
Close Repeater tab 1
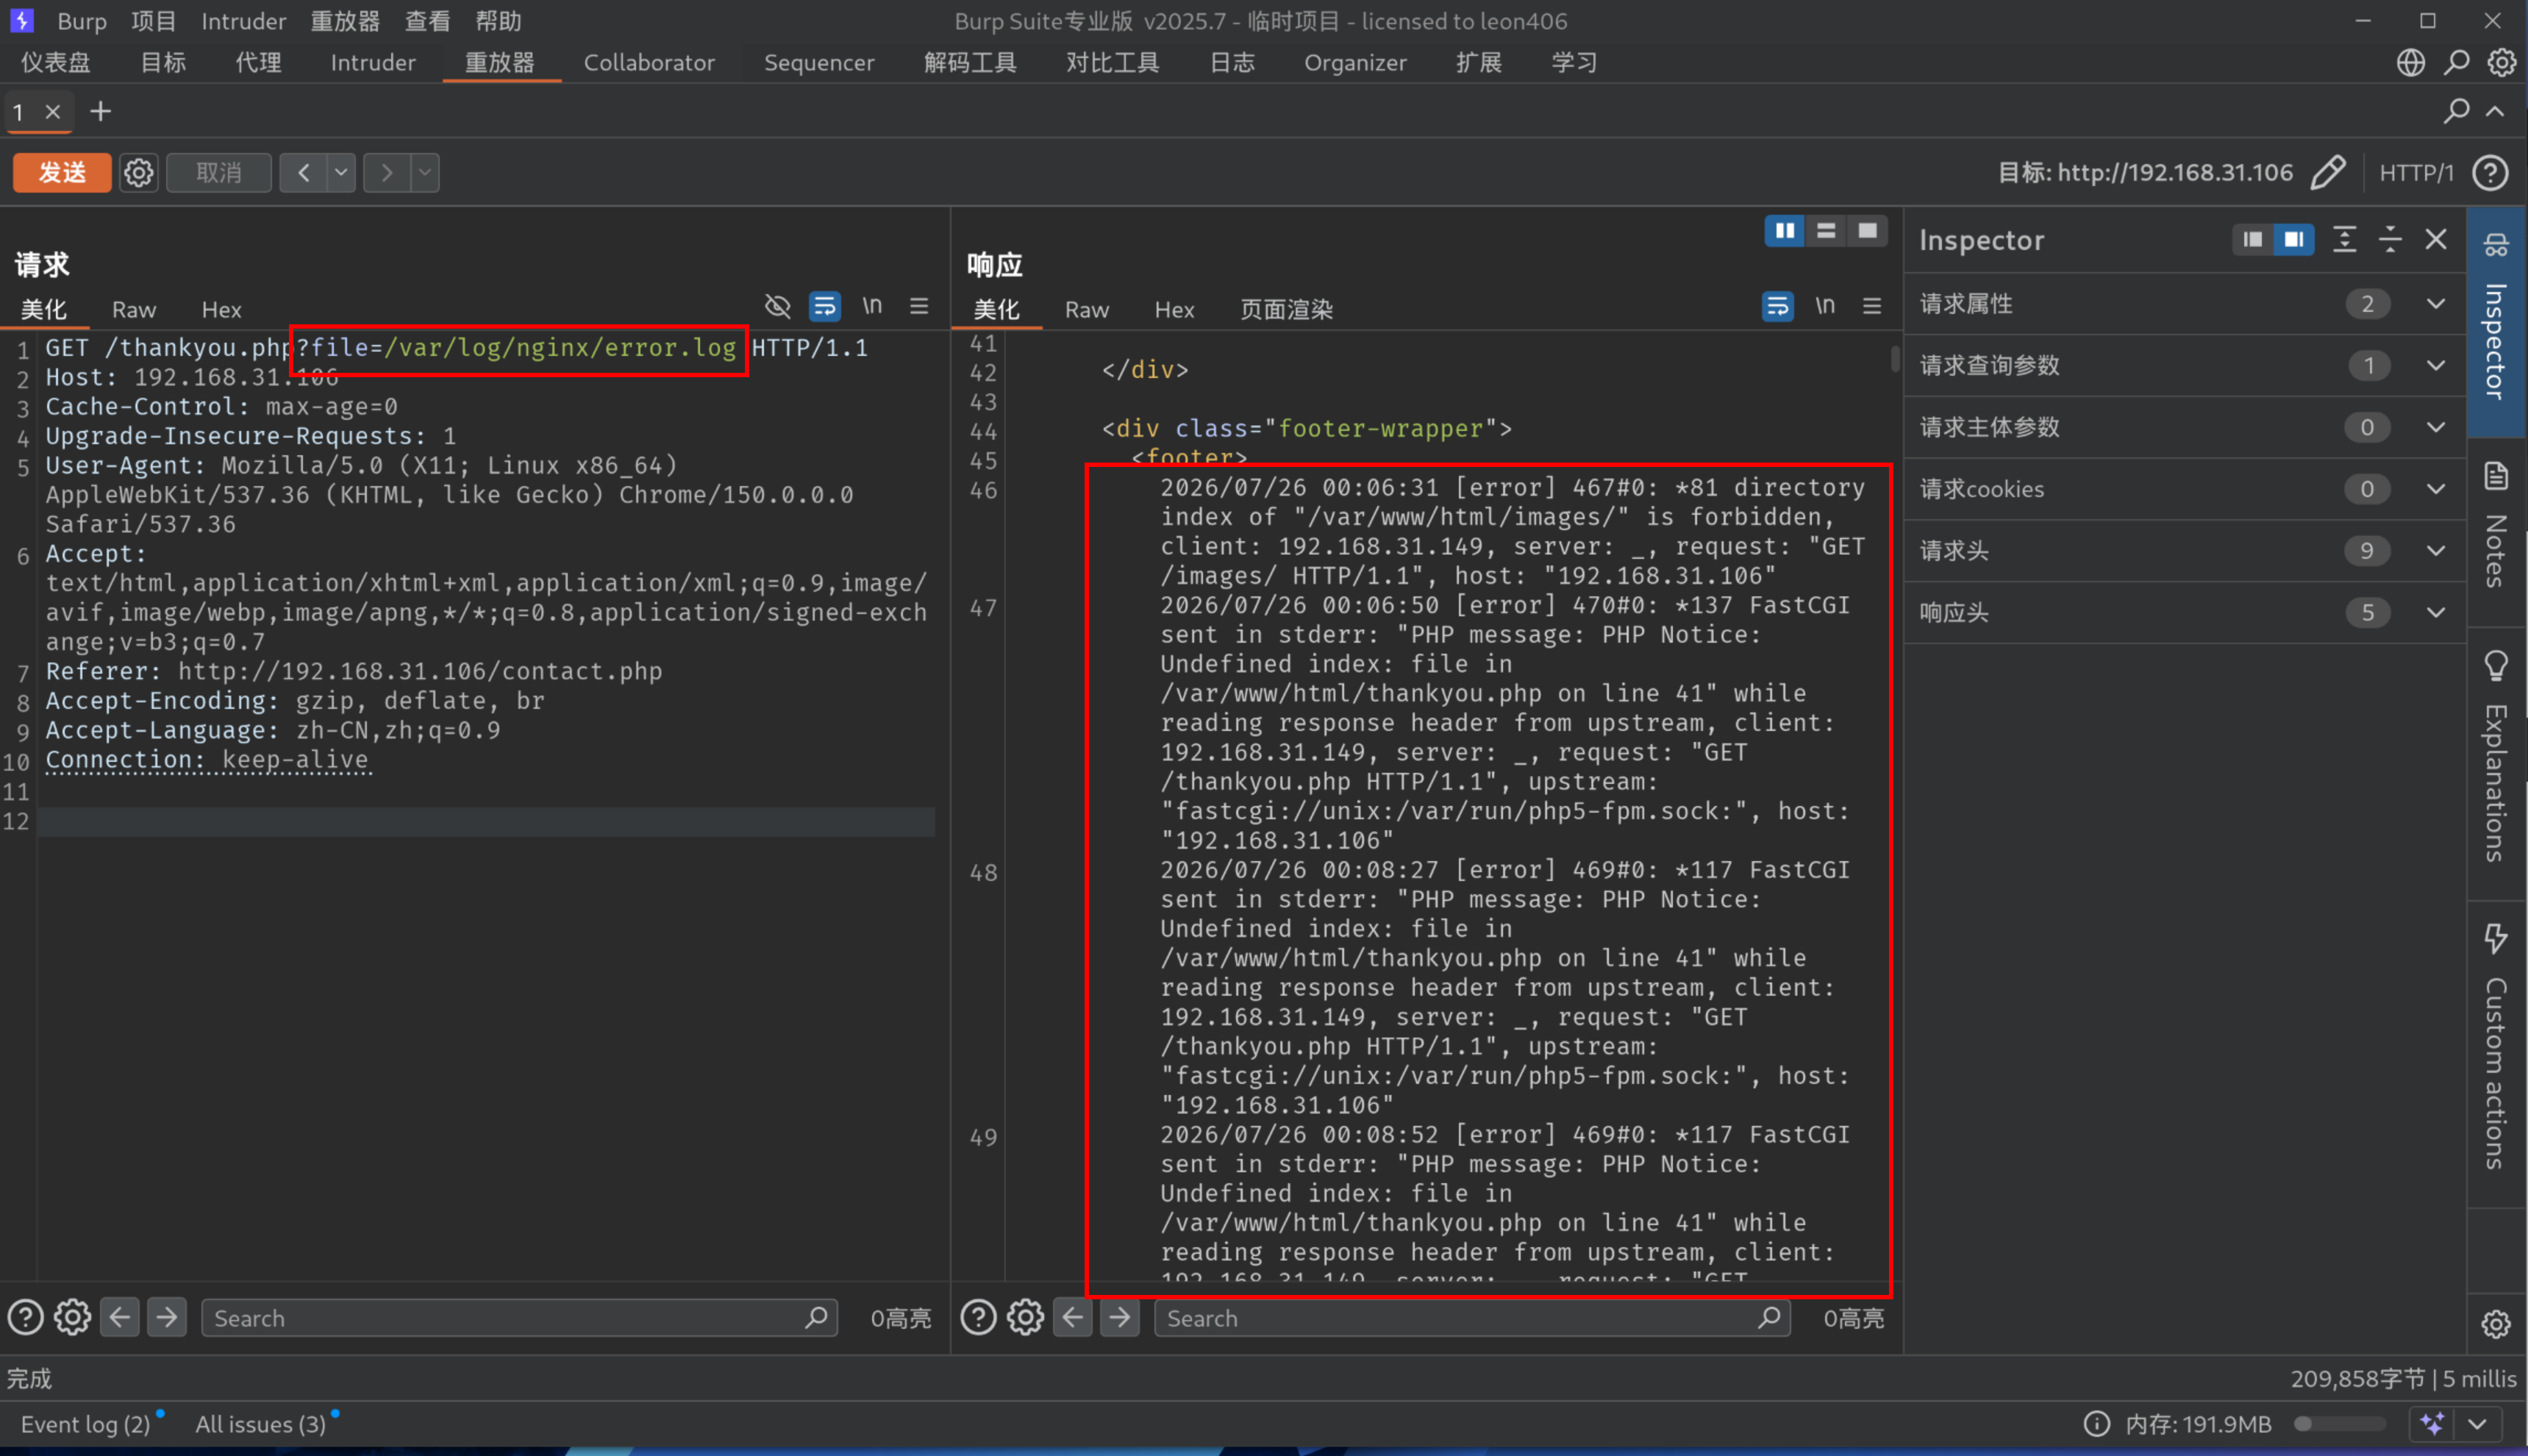coord(53,112)
